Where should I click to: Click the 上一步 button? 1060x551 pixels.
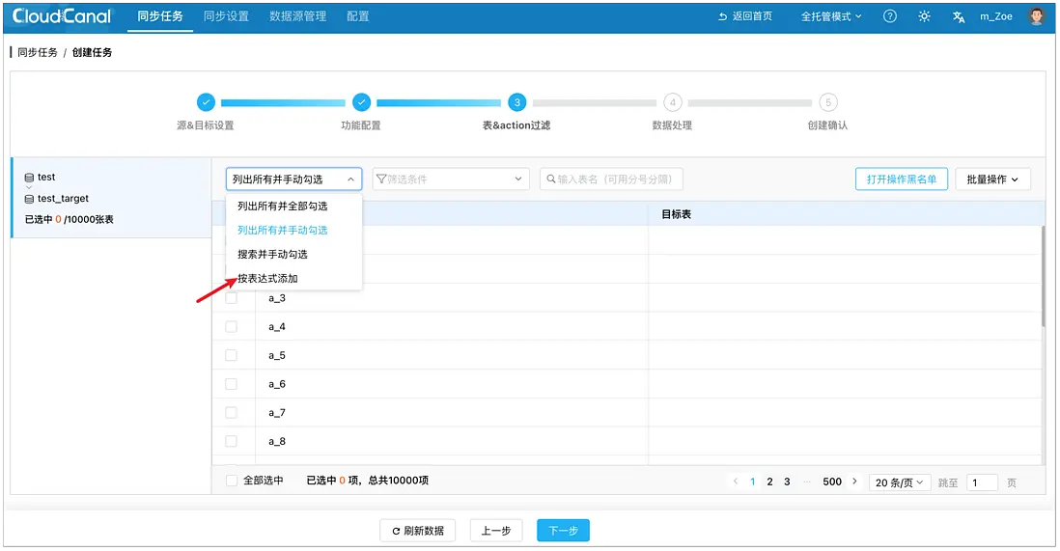coord(496,531)
